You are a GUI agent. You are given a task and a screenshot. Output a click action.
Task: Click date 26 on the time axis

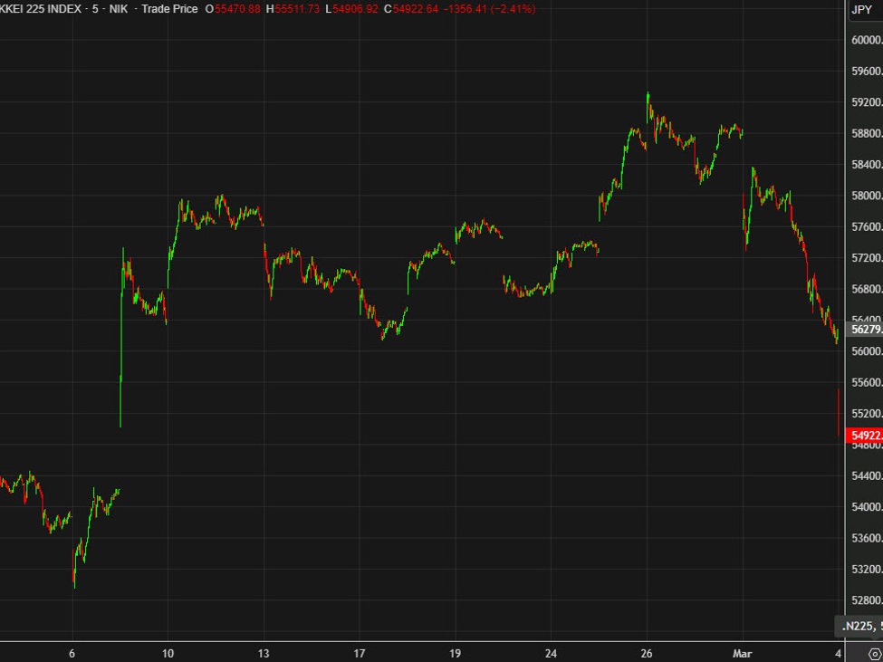pos(647,652)
